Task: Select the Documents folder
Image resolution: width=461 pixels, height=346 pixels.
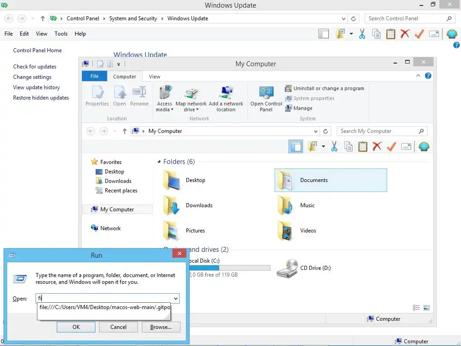Action: pyautogui.click(x=331, y=180)
